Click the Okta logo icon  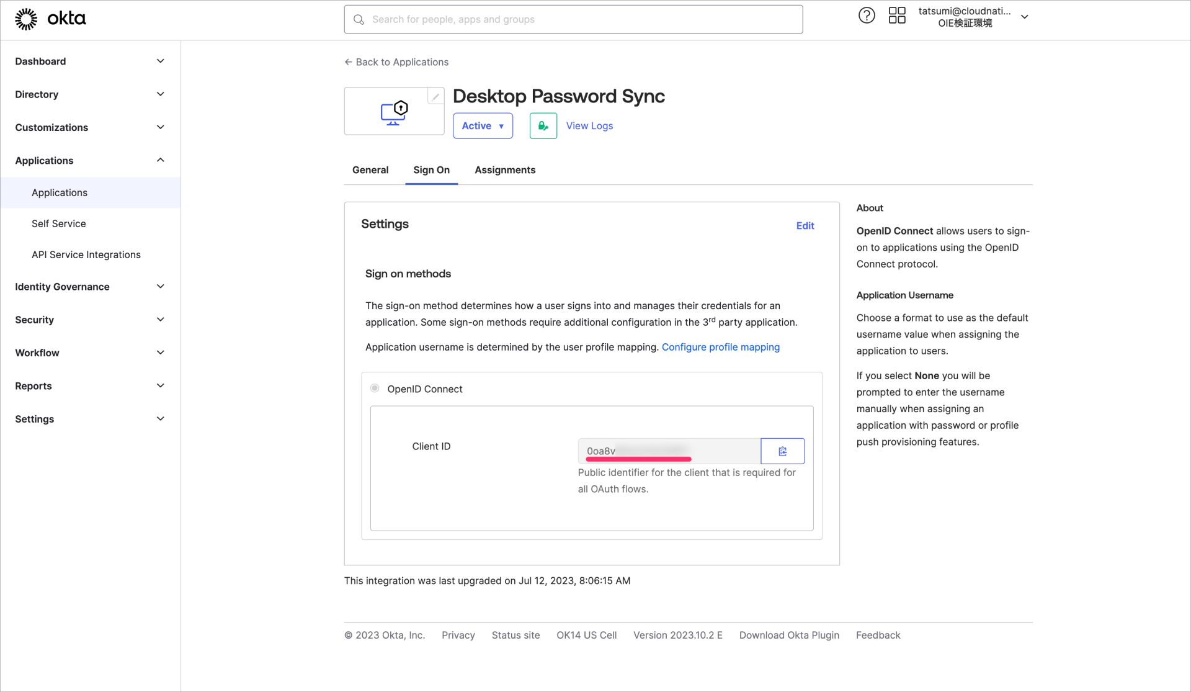[25, 19]
